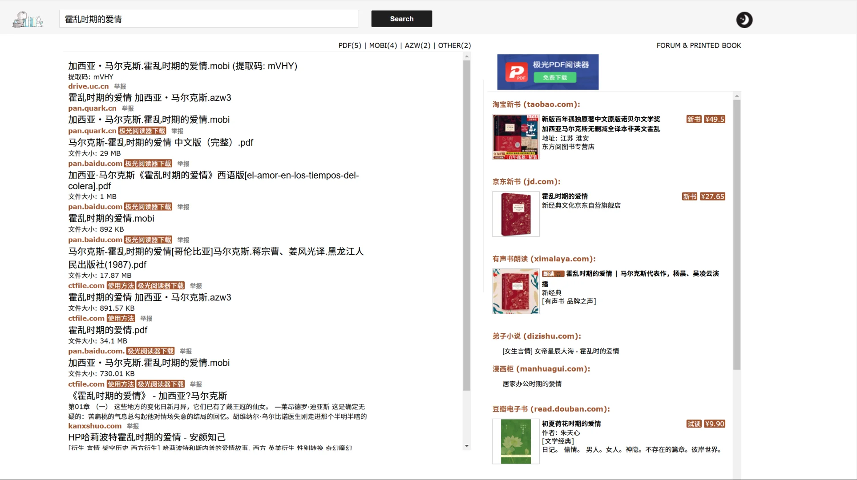Image resolution: width=857 pixels, height=480 pixels.
Task: Click the Taobao book cover thumbnail
Action: click(516, 137)
